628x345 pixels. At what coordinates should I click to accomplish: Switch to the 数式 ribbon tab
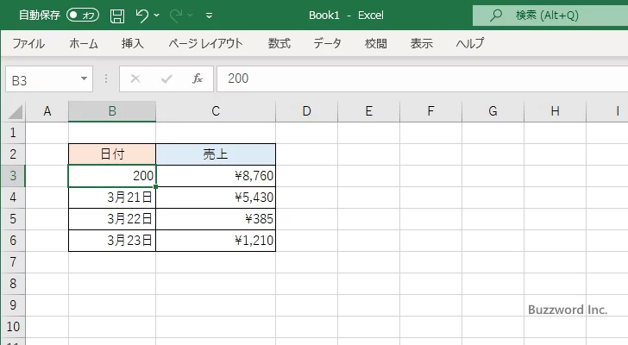279,43
